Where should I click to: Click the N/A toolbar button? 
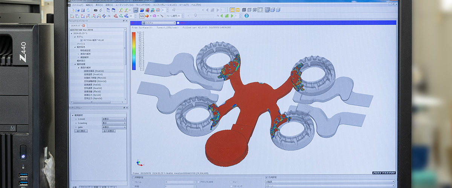pyautogui.click(x=142, y=16)
